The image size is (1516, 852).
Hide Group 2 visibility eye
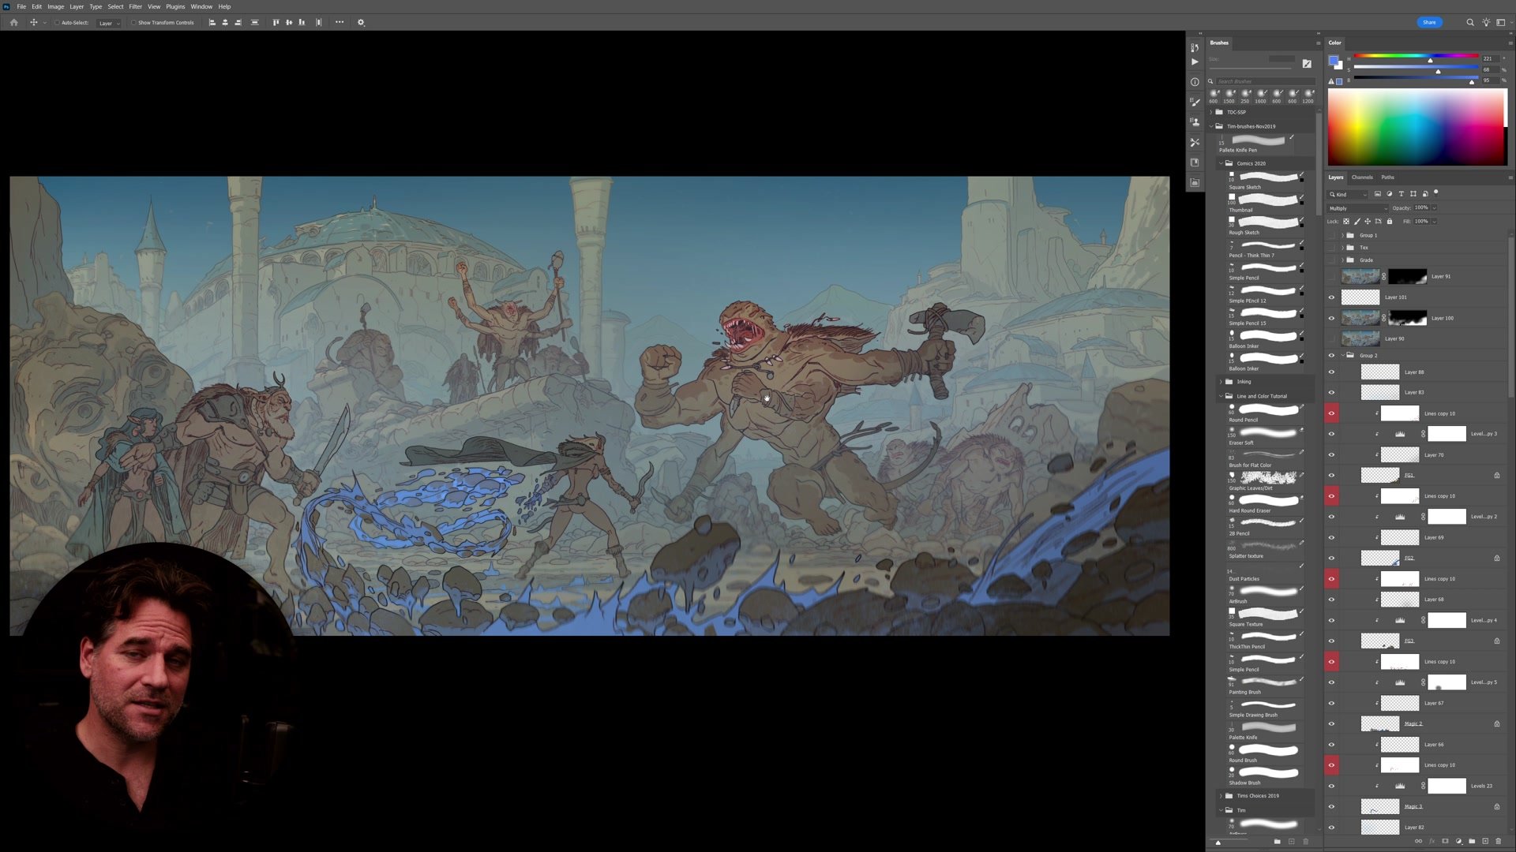click(x=1332, y=356)
